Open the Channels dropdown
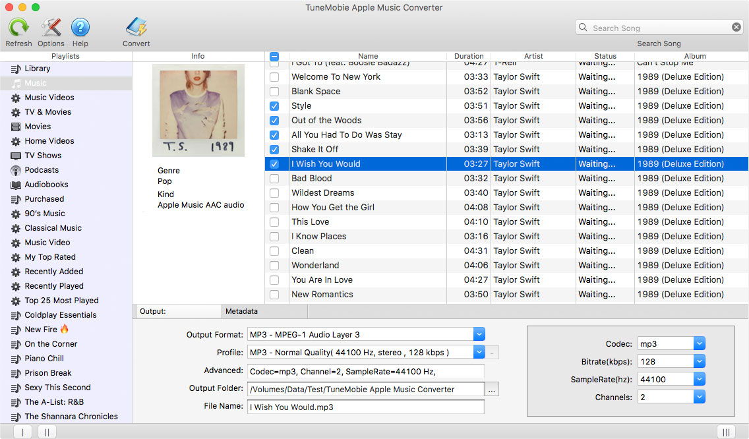 700,397
